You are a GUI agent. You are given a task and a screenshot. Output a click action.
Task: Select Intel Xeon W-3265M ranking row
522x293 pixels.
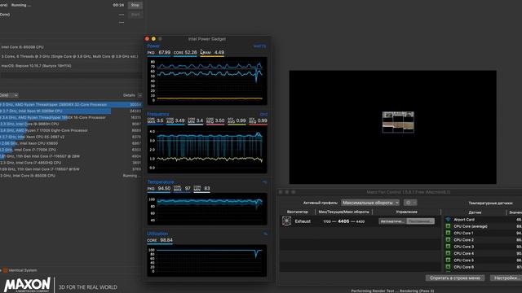point(71,111)
